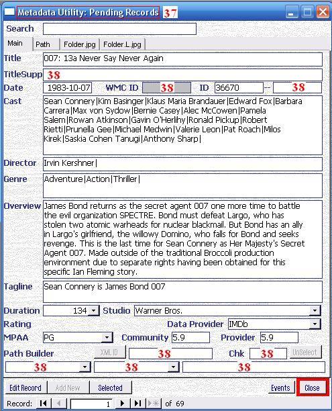Click the Date field 1983-10-07

point(68,87)
